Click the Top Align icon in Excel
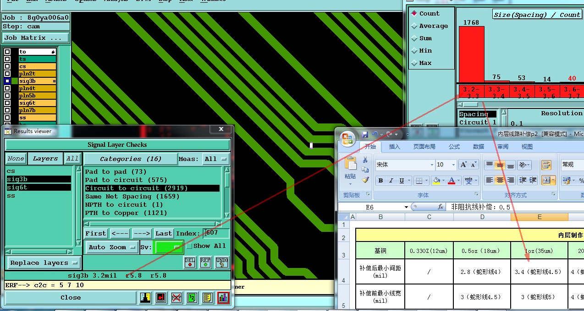The height and width of the screenshot is (311, 584). tap(489, 165)
